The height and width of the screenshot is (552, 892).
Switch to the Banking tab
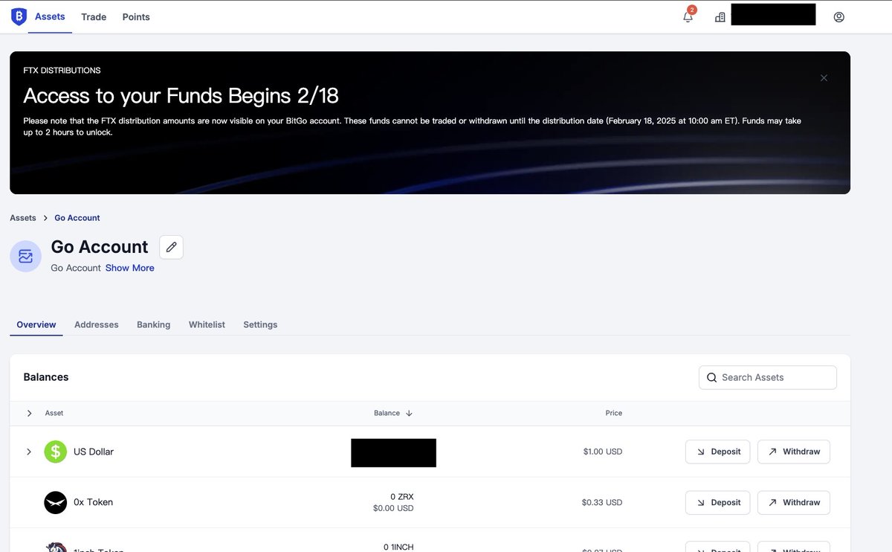click(154, 324)
